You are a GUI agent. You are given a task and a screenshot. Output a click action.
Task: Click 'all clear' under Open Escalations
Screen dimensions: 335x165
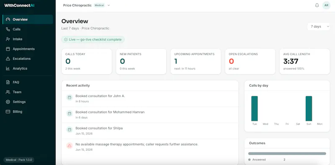234,69
